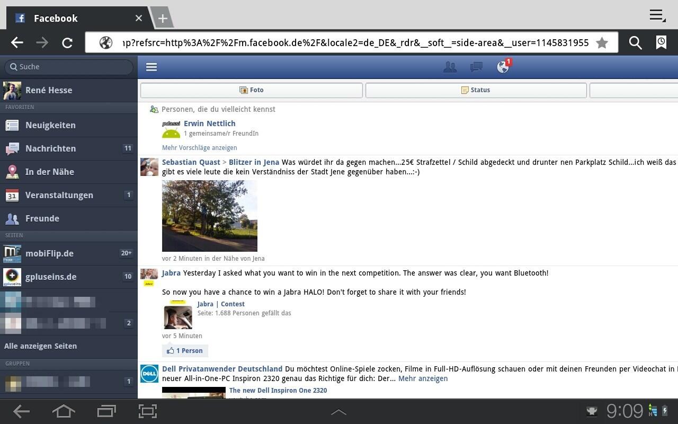The image size is (678, 424).
Task: Open Neuigkeiten in sidebar
Action: [x=69, y=125]
